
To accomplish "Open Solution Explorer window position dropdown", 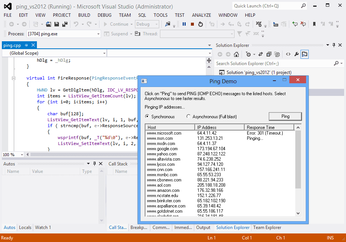I will pos(328,45).
